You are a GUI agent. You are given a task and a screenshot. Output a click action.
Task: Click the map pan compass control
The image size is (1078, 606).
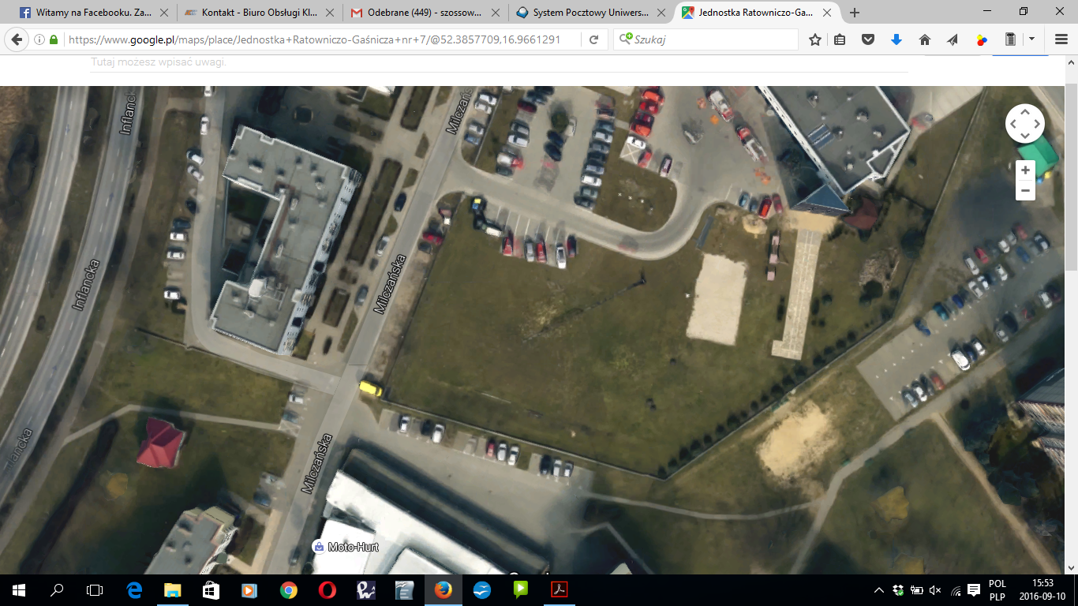[x=1024, y=124]
